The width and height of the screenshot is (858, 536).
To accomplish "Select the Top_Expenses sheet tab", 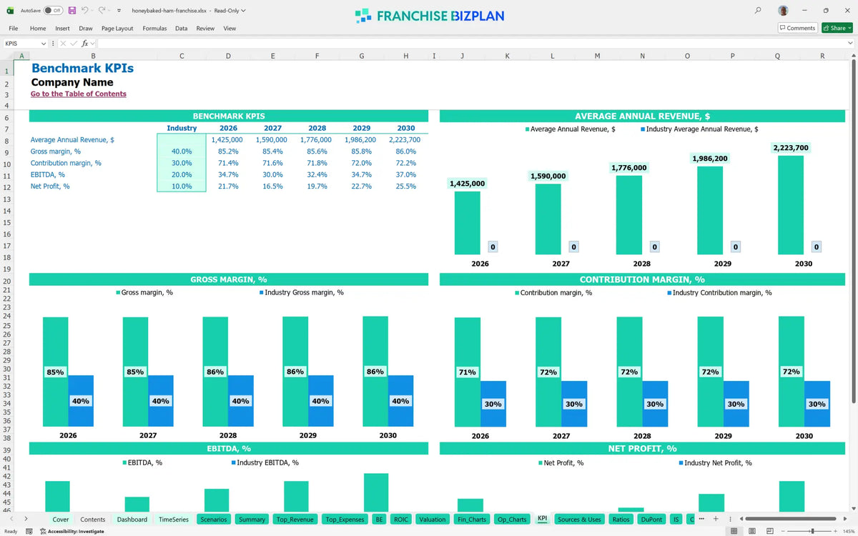I will click(345, 520).
